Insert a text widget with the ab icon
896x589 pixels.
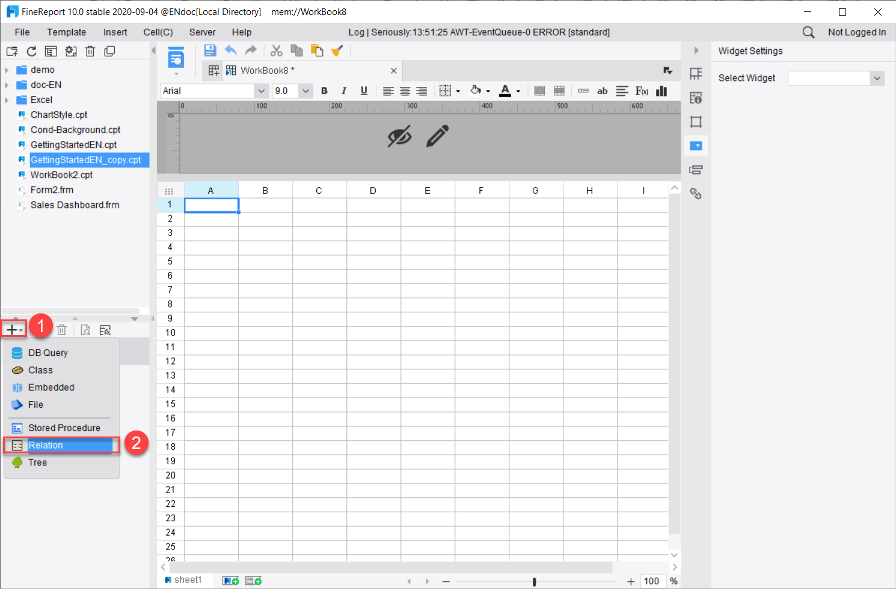(602, 91)
